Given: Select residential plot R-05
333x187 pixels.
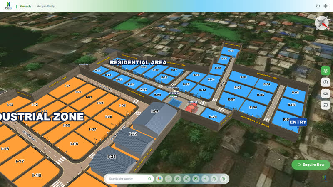Looking at the screenshot, I should [261, 96].
